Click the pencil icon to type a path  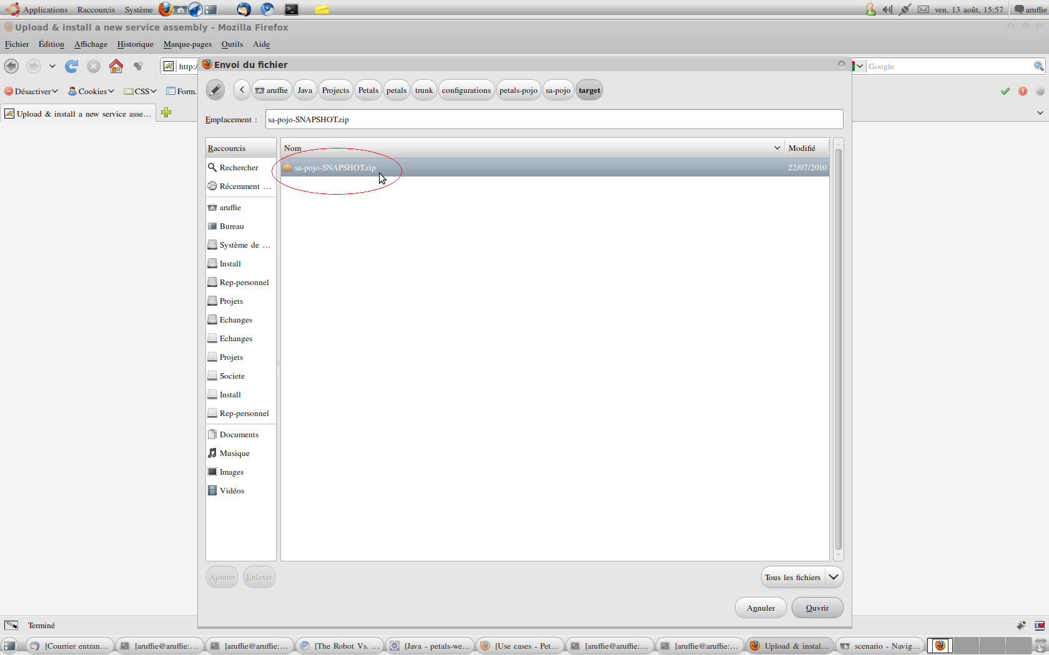(x=215, y=90)
